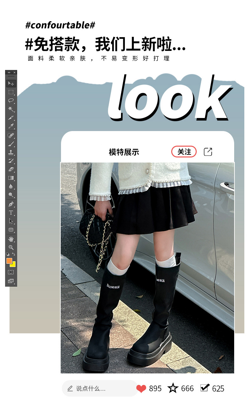The height and width of the screenshot is (410, 251).
Task: Select the Hand tool
Action: point(11,239)
